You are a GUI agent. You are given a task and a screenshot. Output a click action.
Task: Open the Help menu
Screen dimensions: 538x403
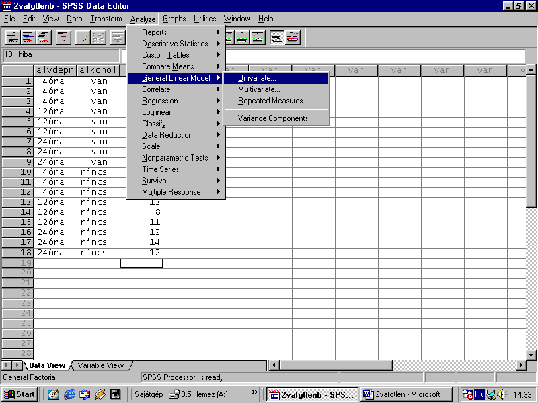coord(266,19)
